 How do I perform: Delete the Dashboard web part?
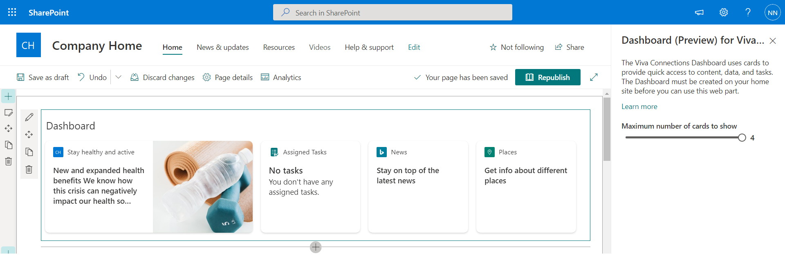click(29, 169)
